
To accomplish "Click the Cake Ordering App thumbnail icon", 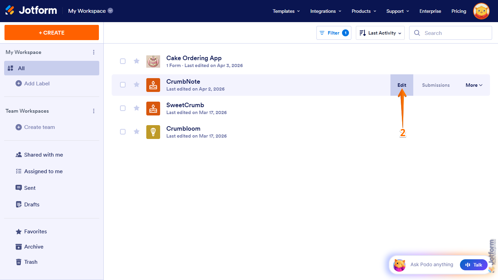I will point(153,62).
